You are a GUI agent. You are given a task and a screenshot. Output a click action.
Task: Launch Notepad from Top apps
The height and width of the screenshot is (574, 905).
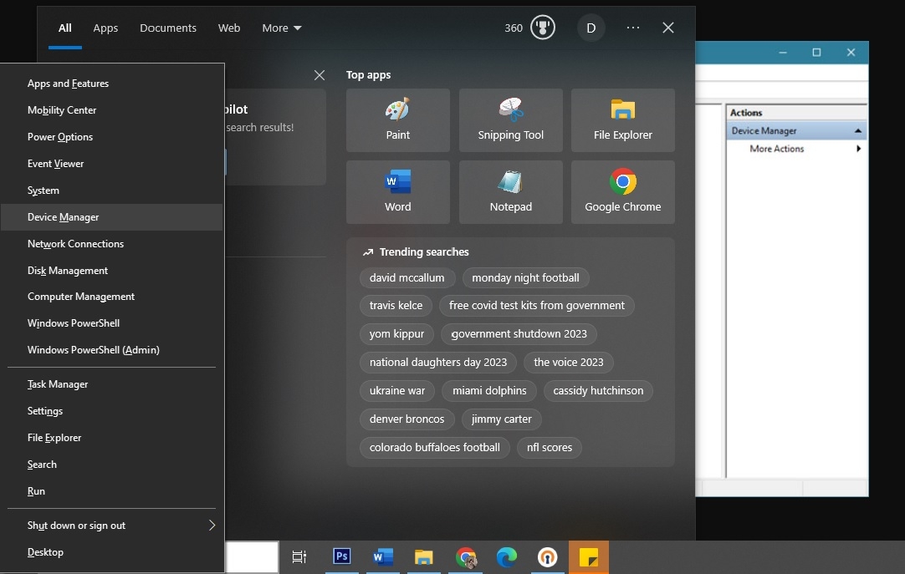[511, 192]
